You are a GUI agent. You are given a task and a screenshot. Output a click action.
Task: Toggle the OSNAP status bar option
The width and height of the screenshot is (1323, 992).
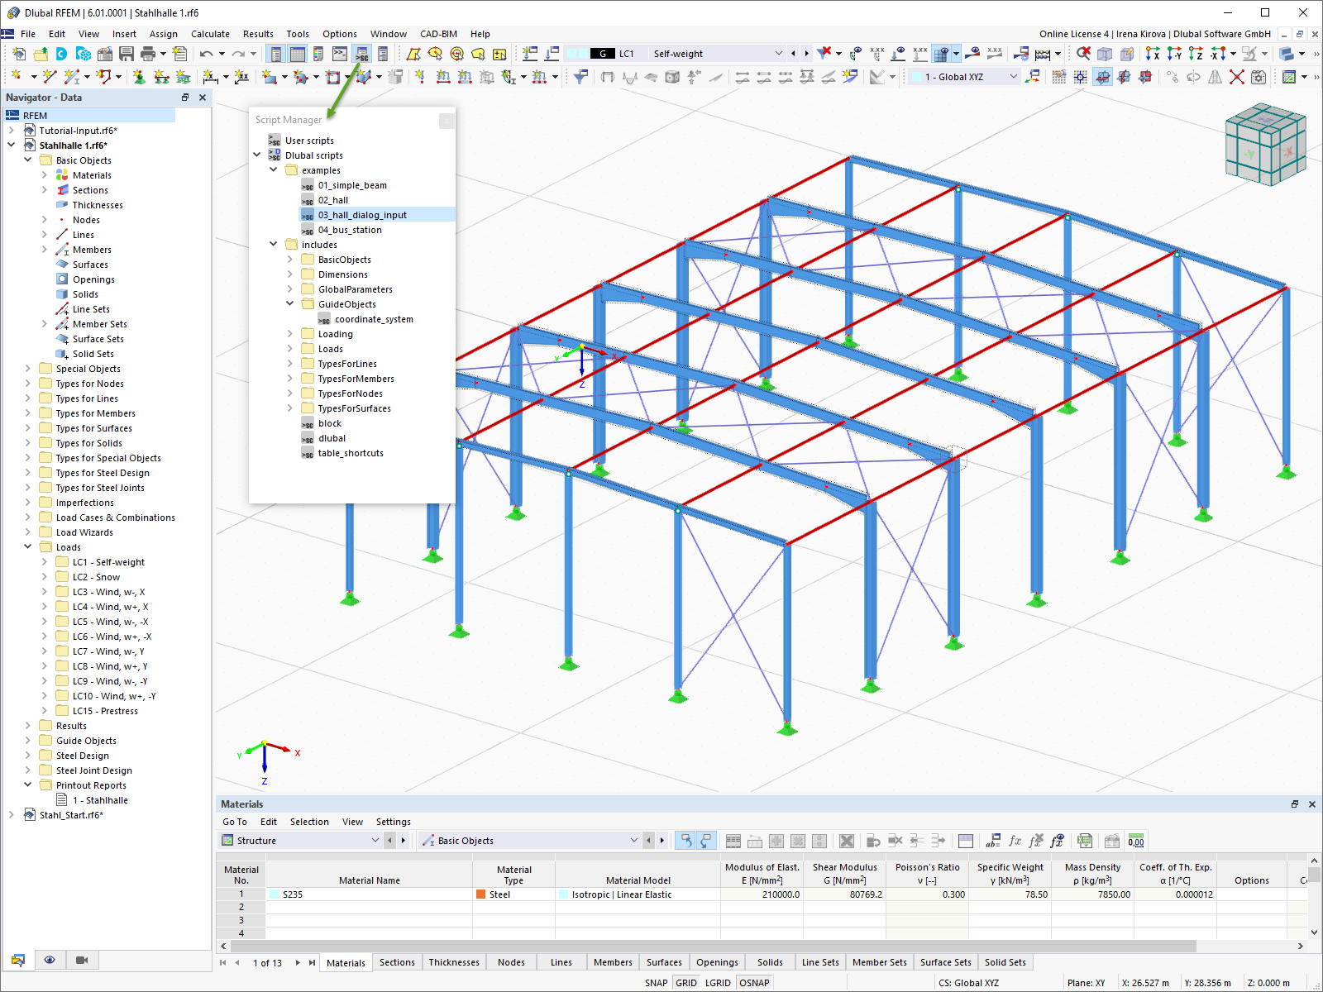[x=754, y=983]
